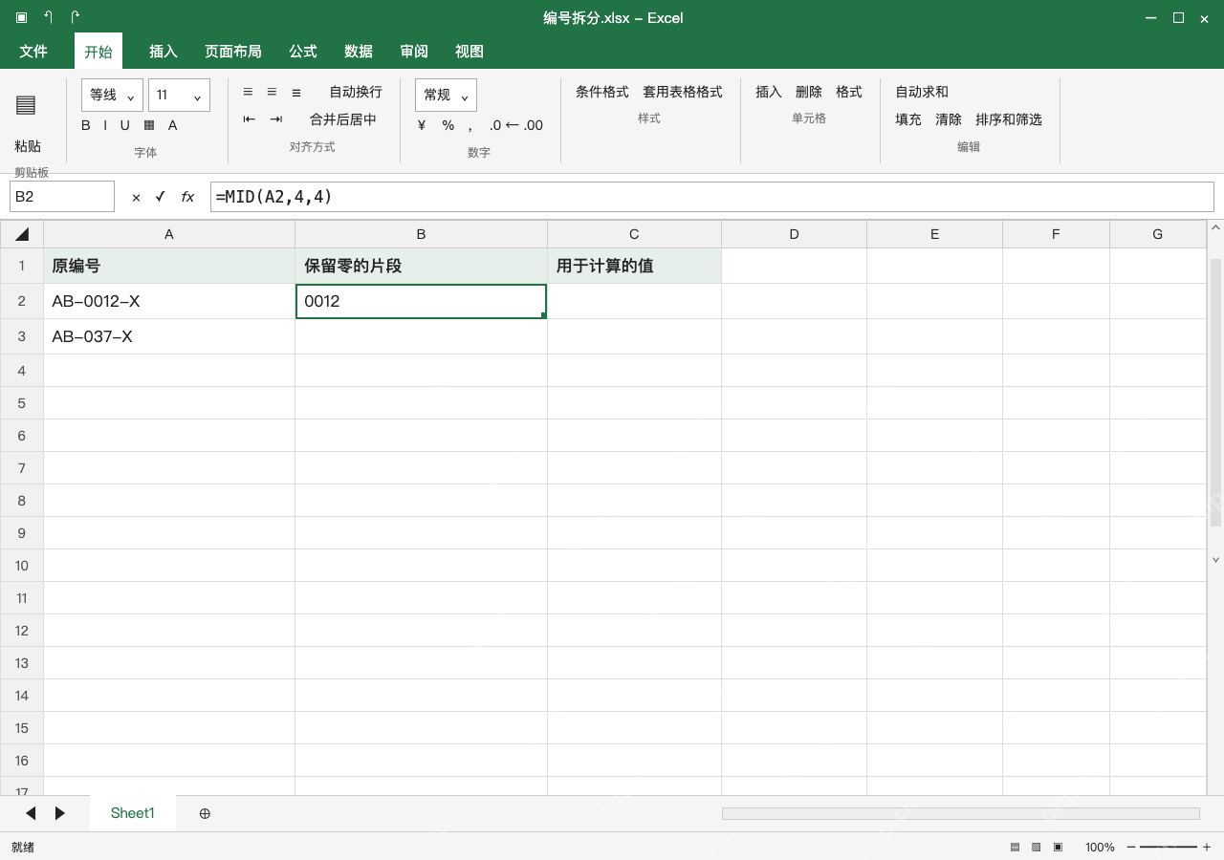Click the vertical scrollbar down arrow
The height and width of the screenshot is (860, 1224).
(x=1216, y=560)
